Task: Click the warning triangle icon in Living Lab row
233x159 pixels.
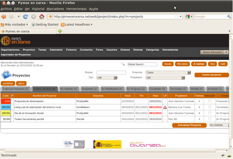Action: [165, 107]
